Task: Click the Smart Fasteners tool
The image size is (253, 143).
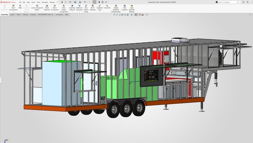Action: pyautogui.click(x=47, y=8)
